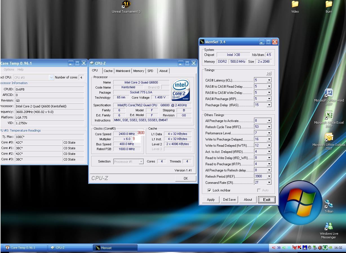The width and height of the screenshot is (346, 253).
Task: Click the red fox tray icon
Action: (x=294, y=248)
